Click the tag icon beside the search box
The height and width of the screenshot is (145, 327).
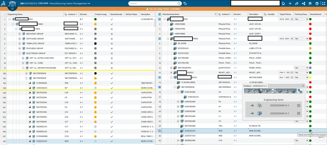click(185, 3)
